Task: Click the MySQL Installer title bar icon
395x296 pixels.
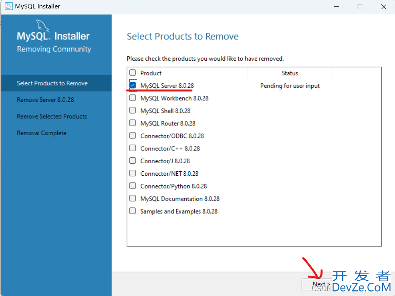Action: 9,6
